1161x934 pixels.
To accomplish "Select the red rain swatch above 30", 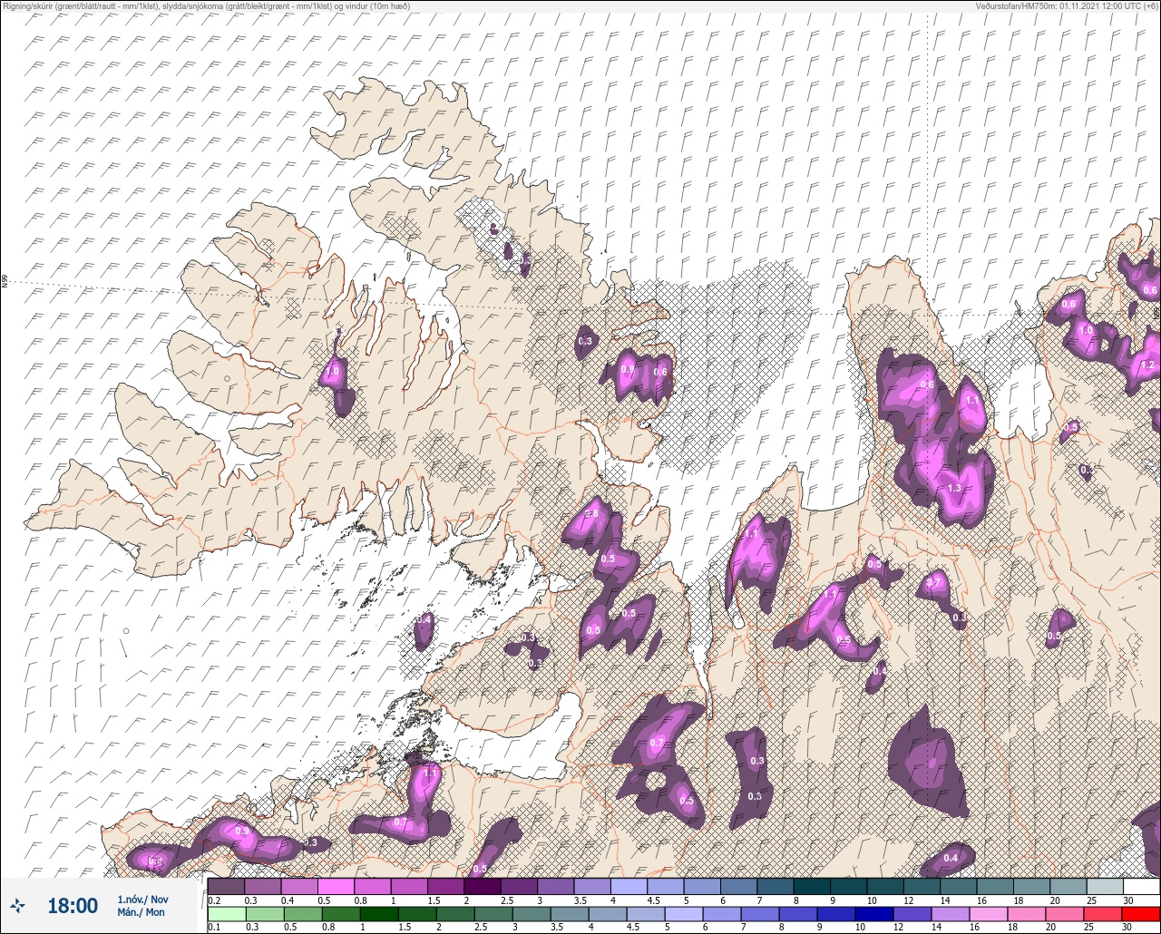I will [1141, 913].
